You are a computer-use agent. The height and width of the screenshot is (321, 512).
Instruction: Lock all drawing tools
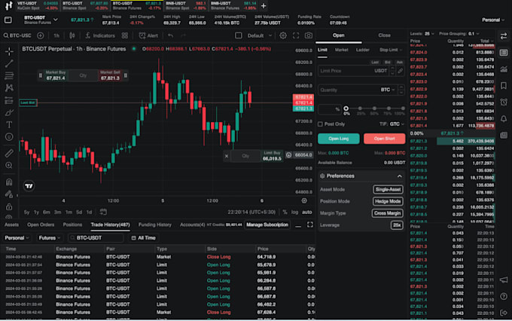tap(9, 206)
